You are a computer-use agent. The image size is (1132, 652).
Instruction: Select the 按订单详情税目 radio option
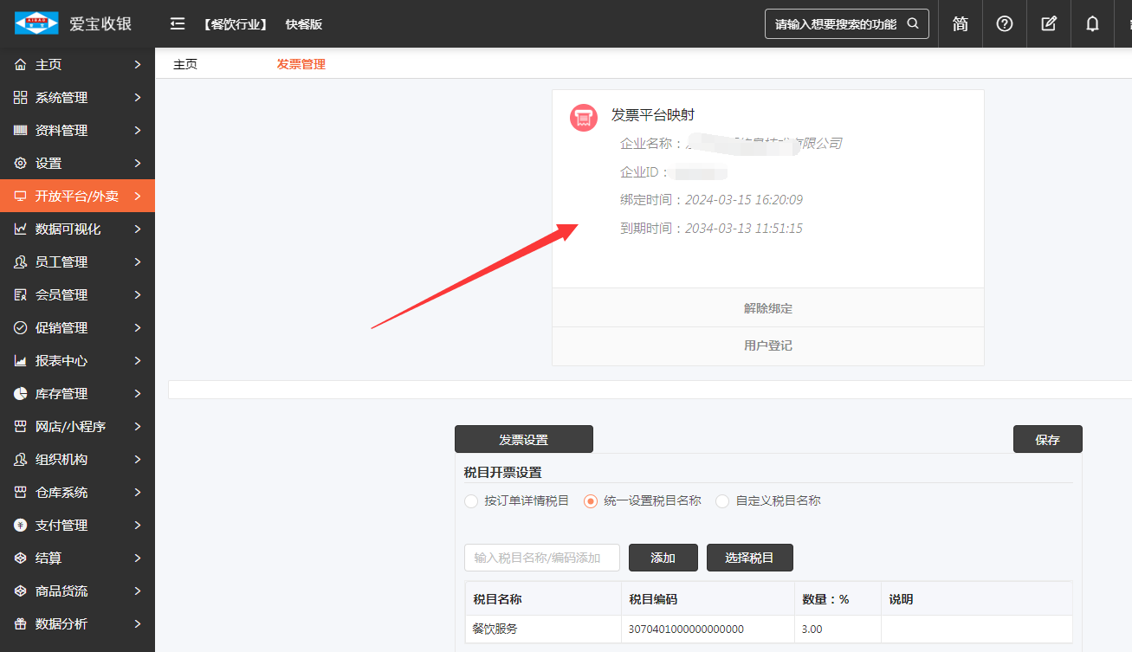pyautogui.click(x=471, y=500)
